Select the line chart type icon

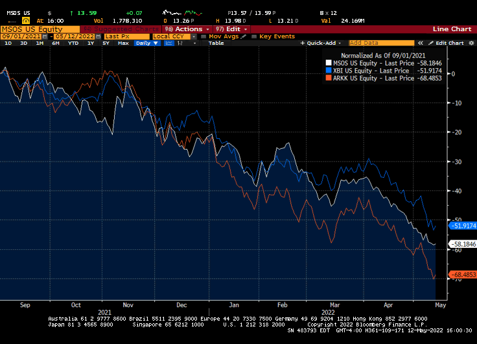(169, 43)
